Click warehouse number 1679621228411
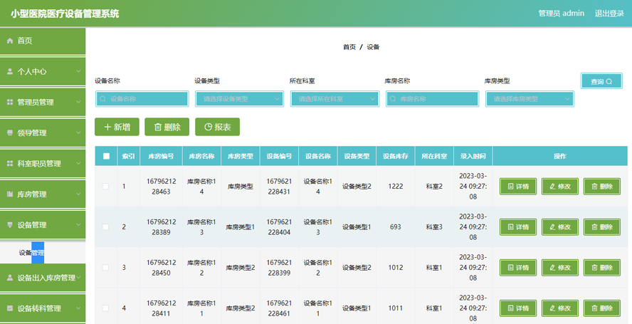The height and width of the screenshot is (324, 632). click(x=162, y=308)
